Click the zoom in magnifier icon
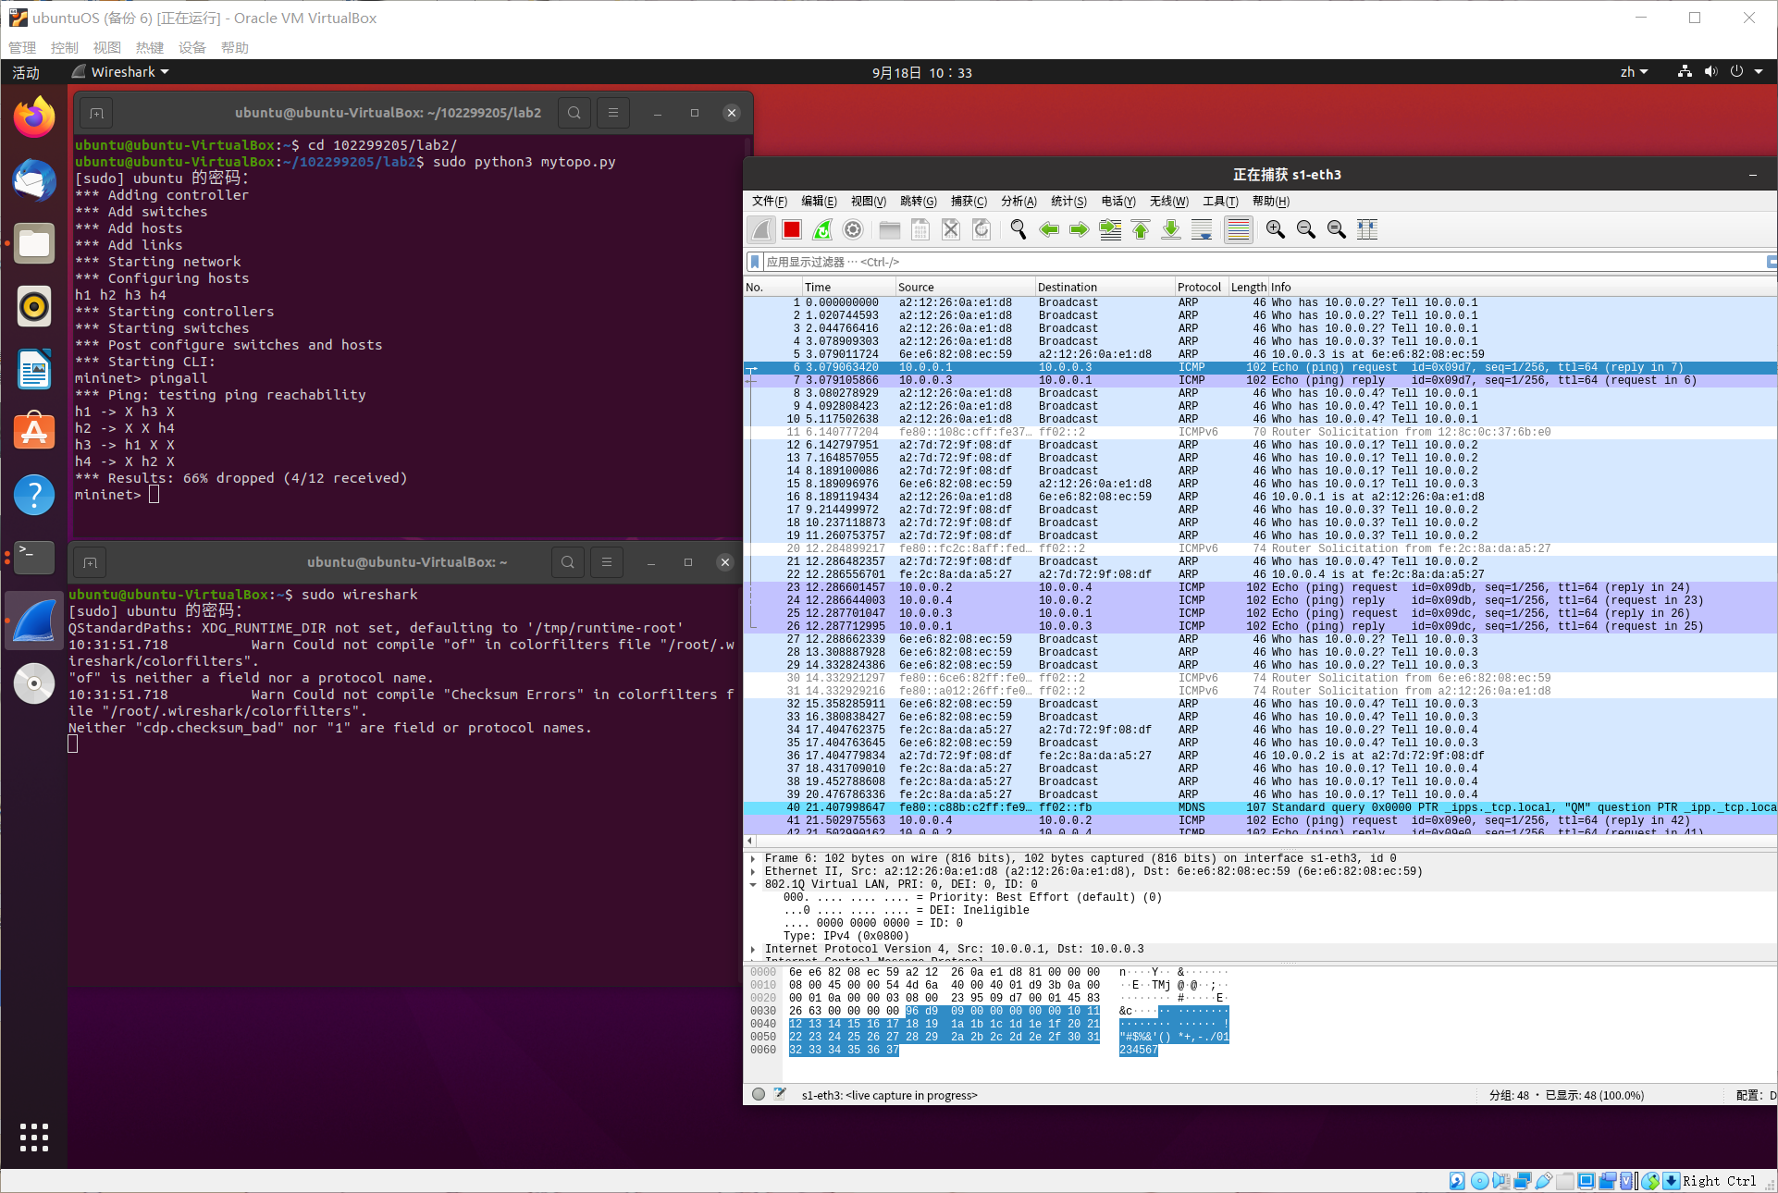Viewport: 1778px width, 1193px height. 1276,229
